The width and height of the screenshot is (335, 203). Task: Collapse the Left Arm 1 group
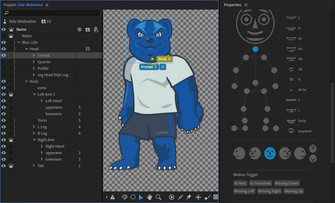click(34, 94)
